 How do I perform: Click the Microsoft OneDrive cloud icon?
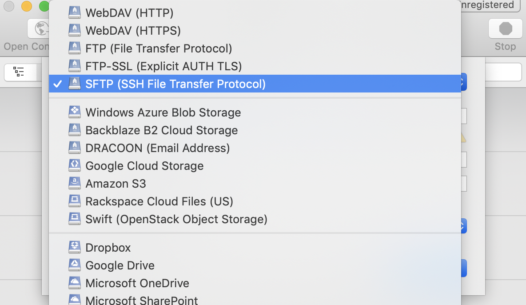pos(75,283)
